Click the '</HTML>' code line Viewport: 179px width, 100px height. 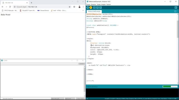coord(90,74)
